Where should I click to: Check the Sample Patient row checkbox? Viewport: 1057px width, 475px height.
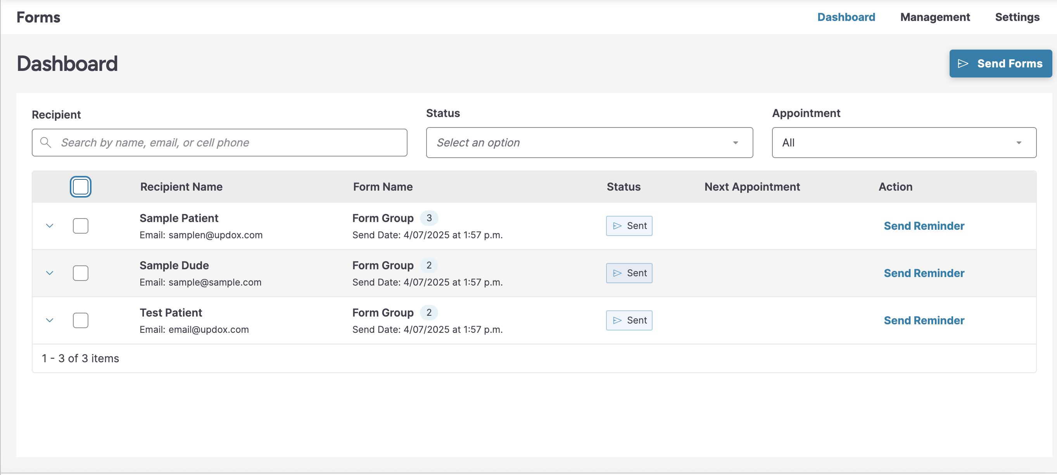pos(80,226)
